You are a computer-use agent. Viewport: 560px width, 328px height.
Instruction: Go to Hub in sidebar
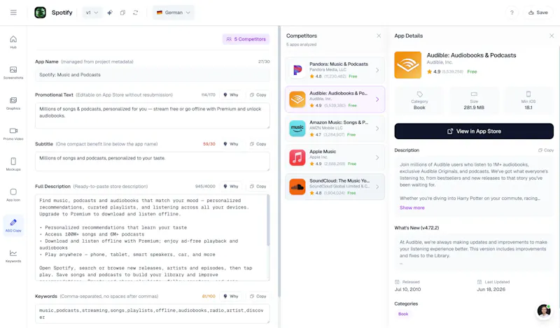13,42
